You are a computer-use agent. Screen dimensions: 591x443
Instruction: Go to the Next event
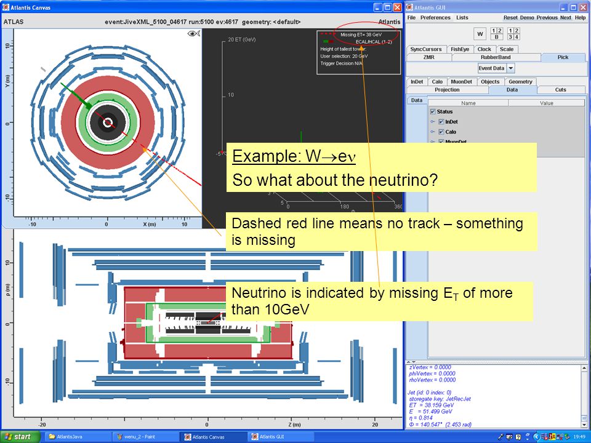coord(565,18)
